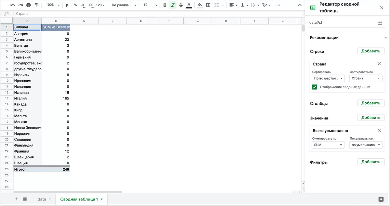Click 'Добавить' button next to Фильтры
Image resolution: width=390 pixels, height=206 pixels.
tap(371, 162)
